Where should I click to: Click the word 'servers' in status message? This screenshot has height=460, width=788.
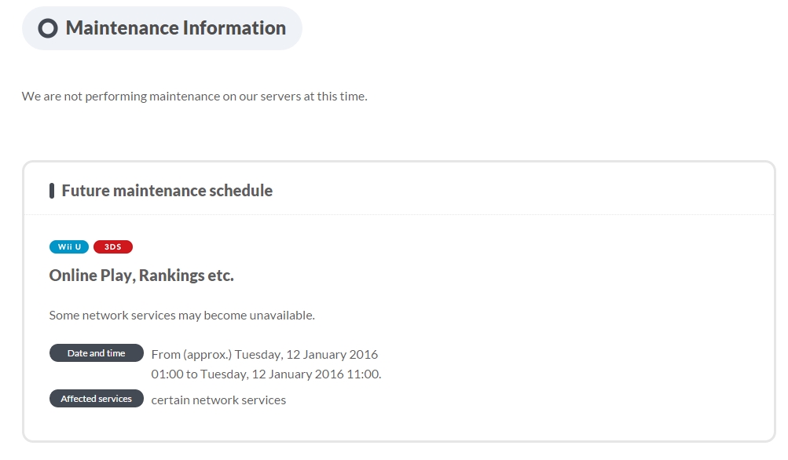coord(280,97)
